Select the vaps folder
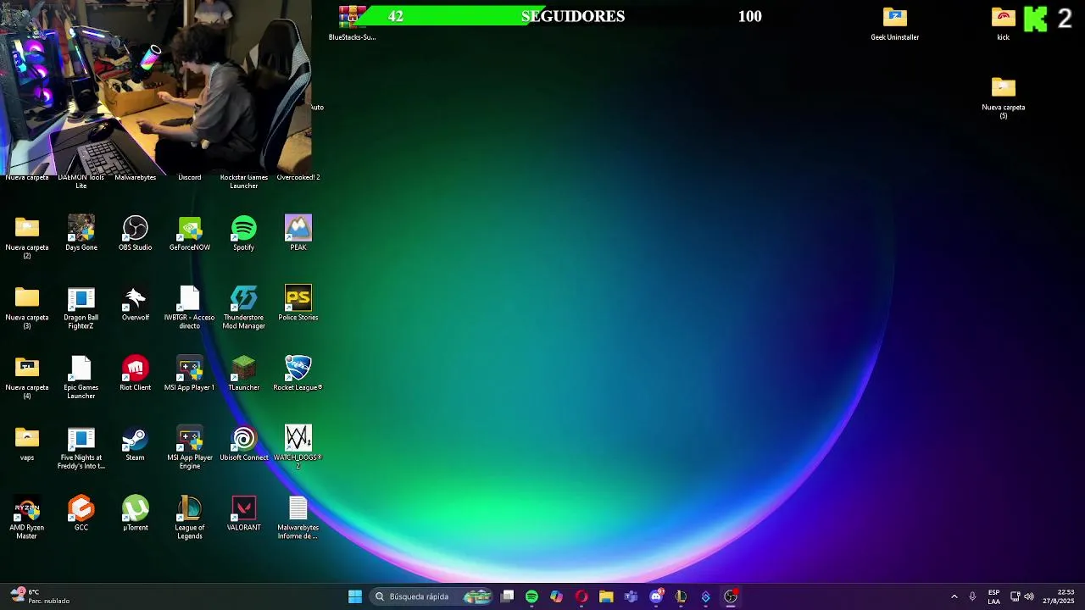Screen dimensions: 1085x610 pos(27,444)
